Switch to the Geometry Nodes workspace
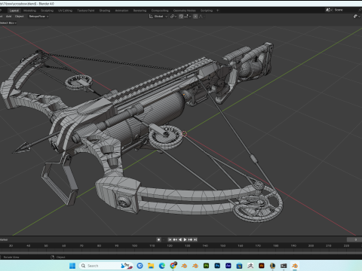The width and height of the screenshot is (362, 271). tap(184, 11)
